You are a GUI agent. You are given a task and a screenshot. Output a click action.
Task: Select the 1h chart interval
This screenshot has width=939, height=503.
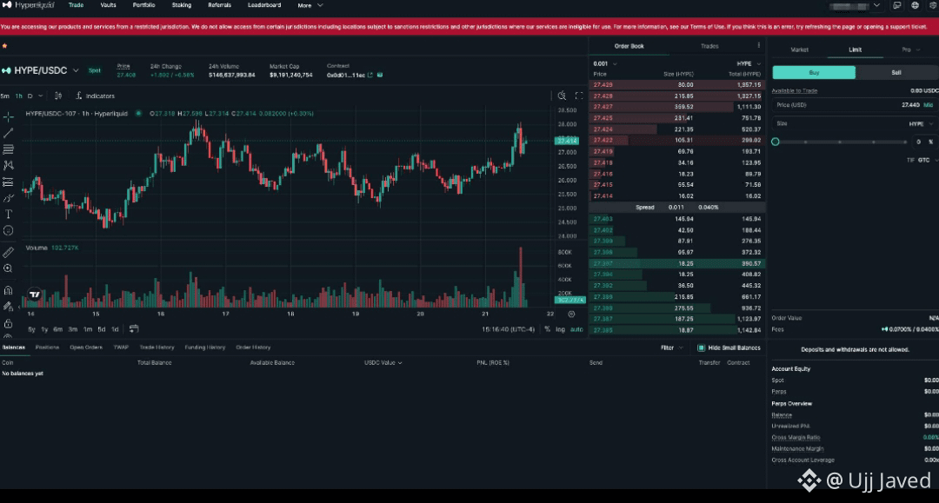point(18,96)
